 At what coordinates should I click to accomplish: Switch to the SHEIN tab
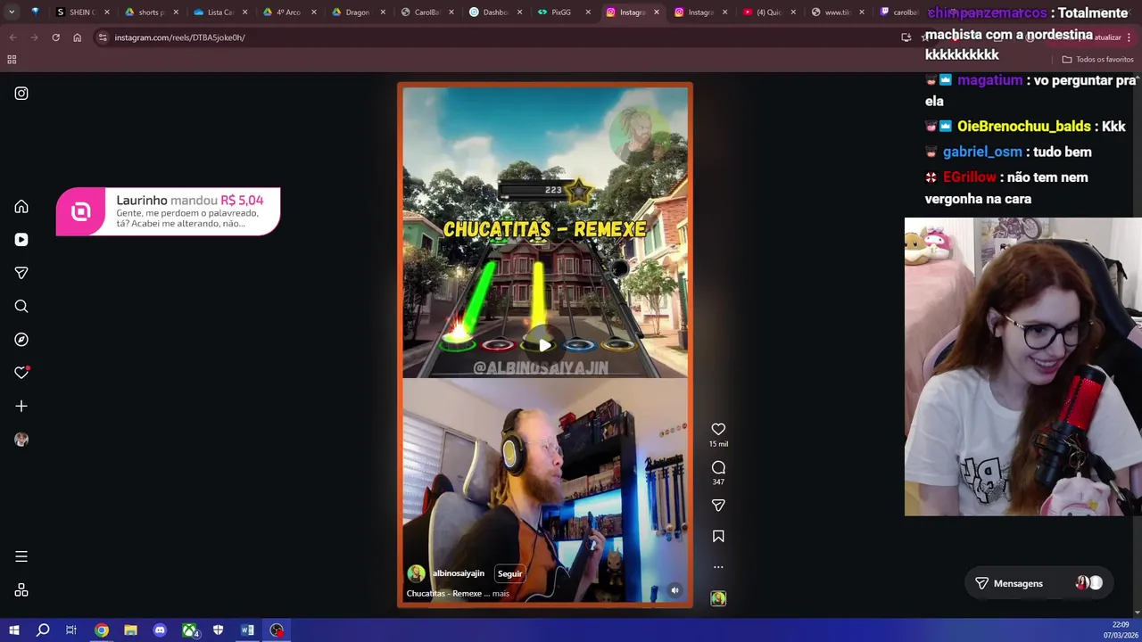tap(76, 12)
